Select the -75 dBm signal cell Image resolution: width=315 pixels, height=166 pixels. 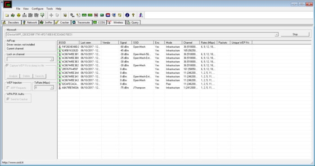[124, 88]
